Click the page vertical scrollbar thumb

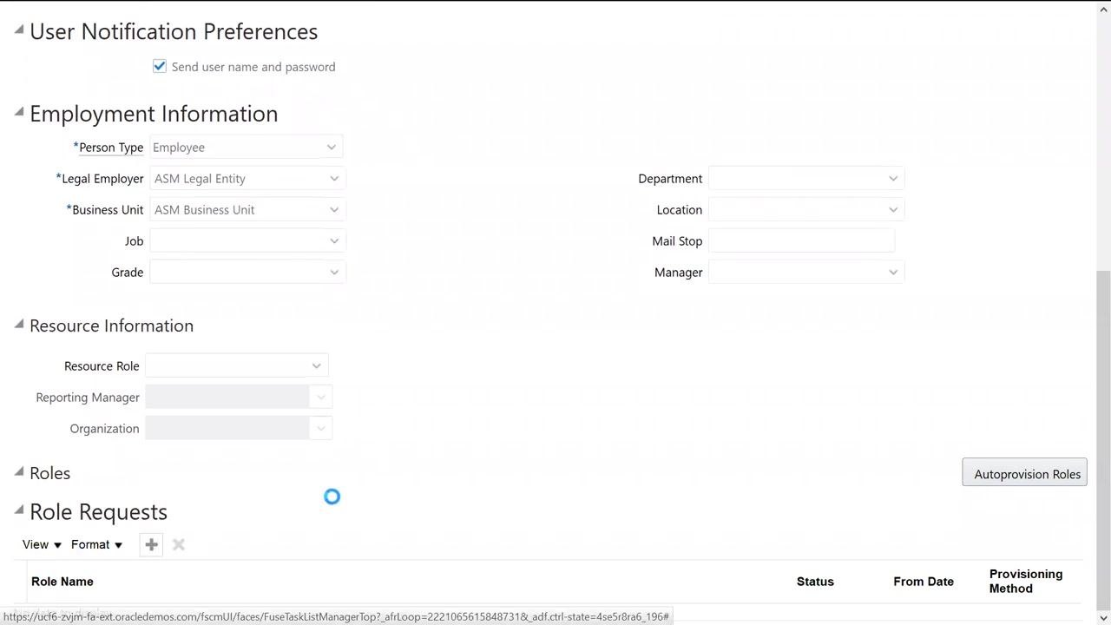[1103, 440]
